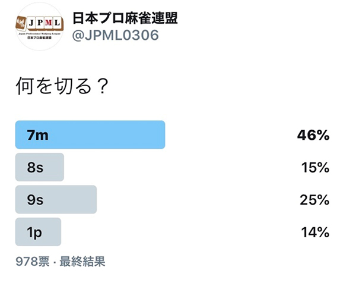This screenshot has width=356, height=289.
Task: Click the 8s option label text
Action: 35,168
